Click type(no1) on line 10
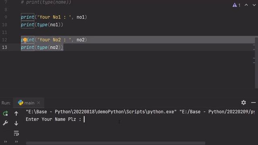This screenshot has height=145, width=258. click(x=49, y=25)
